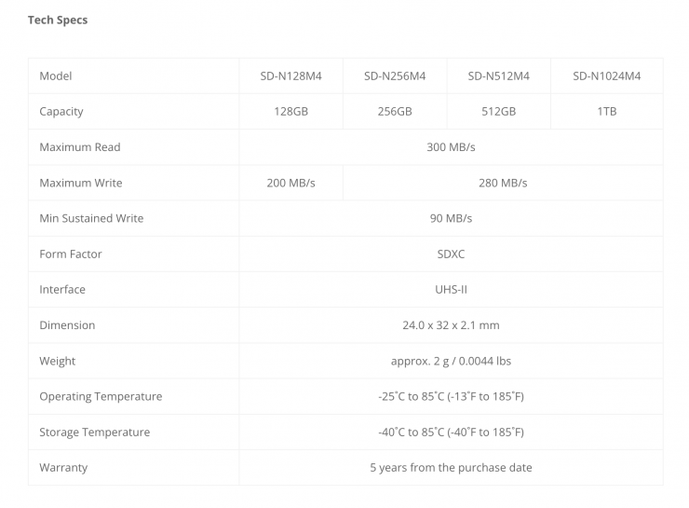Click the SDXC form factor value
This screenshot has width=689, height=508.
click(x=451, y=254)
